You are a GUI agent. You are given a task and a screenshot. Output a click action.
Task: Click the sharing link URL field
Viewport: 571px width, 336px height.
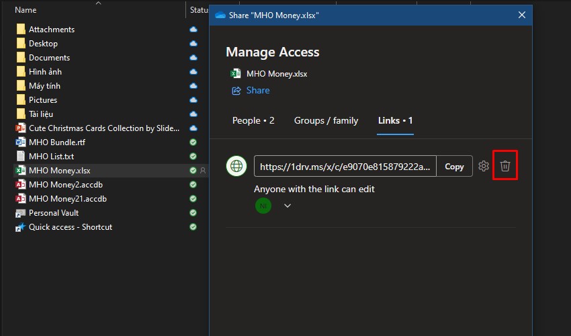click(x=345, y=167)
